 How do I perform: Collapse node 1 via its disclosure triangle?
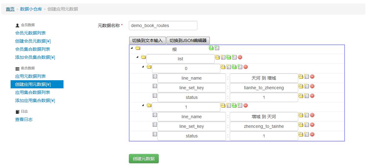click(143, 105)
